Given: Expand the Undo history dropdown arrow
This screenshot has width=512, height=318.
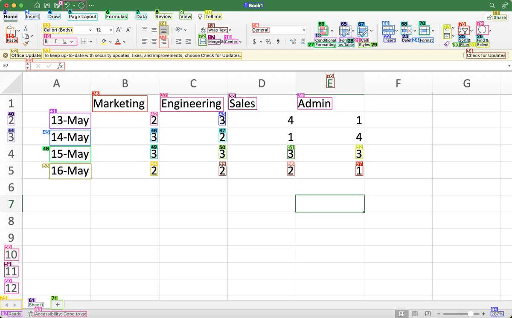Looking at the screenshot, I should (x=74, y=6).
